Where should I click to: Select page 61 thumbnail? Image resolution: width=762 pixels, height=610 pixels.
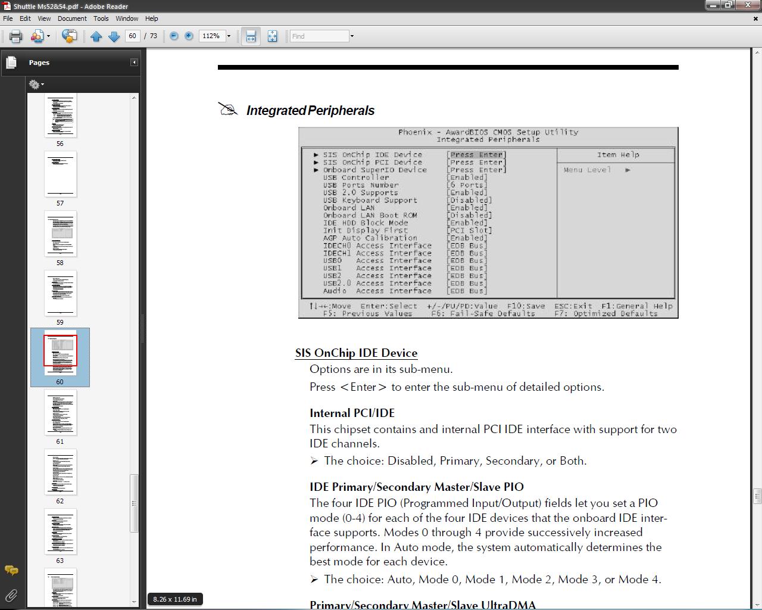(60, 412)
